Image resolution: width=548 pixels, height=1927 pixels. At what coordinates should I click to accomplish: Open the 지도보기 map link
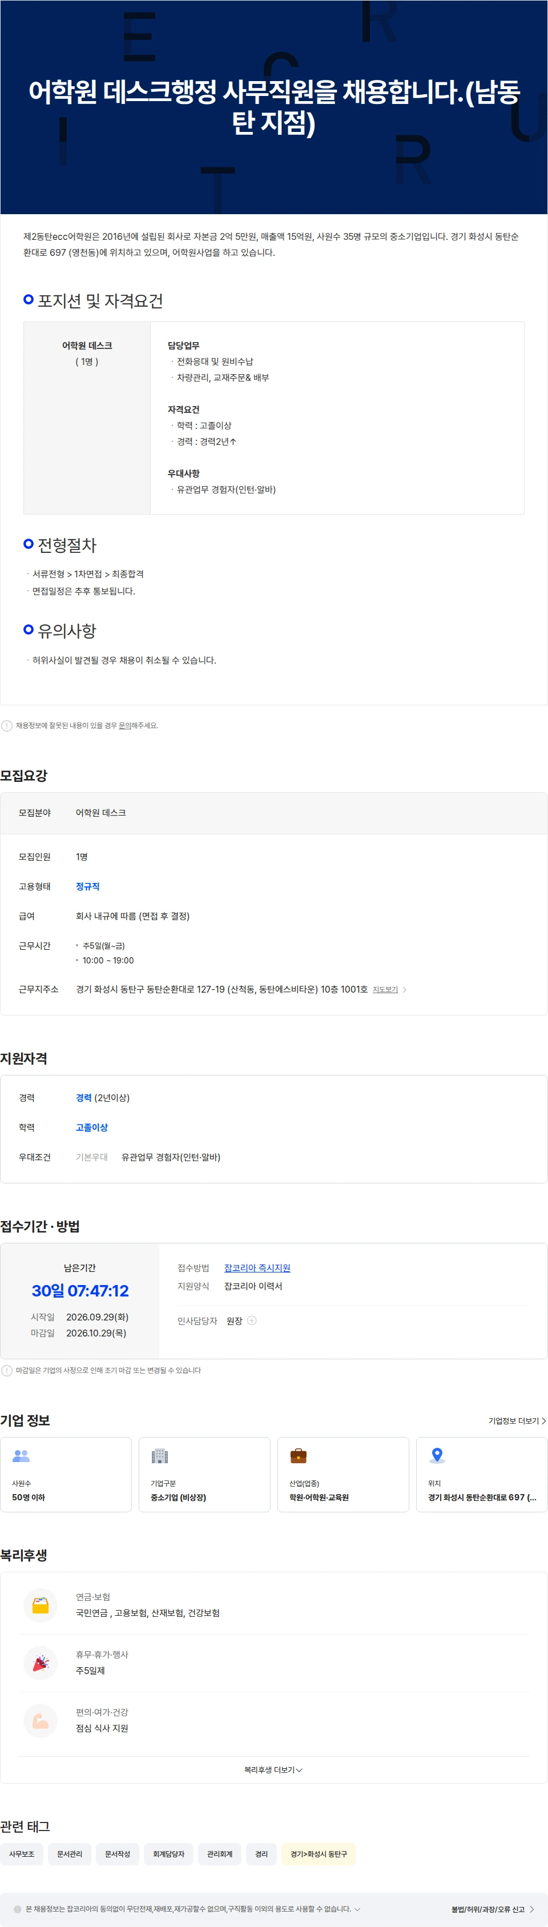385,990
